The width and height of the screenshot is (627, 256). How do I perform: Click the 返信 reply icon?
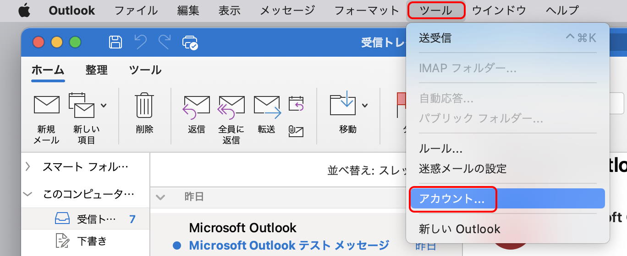(196, 107)
